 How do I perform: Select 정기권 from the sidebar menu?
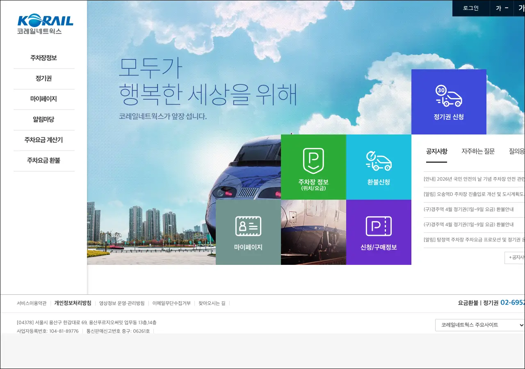(44, 78)
